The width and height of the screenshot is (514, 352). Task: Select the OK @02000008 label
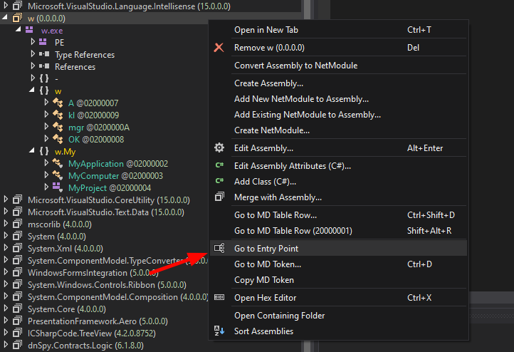[96, 140]
